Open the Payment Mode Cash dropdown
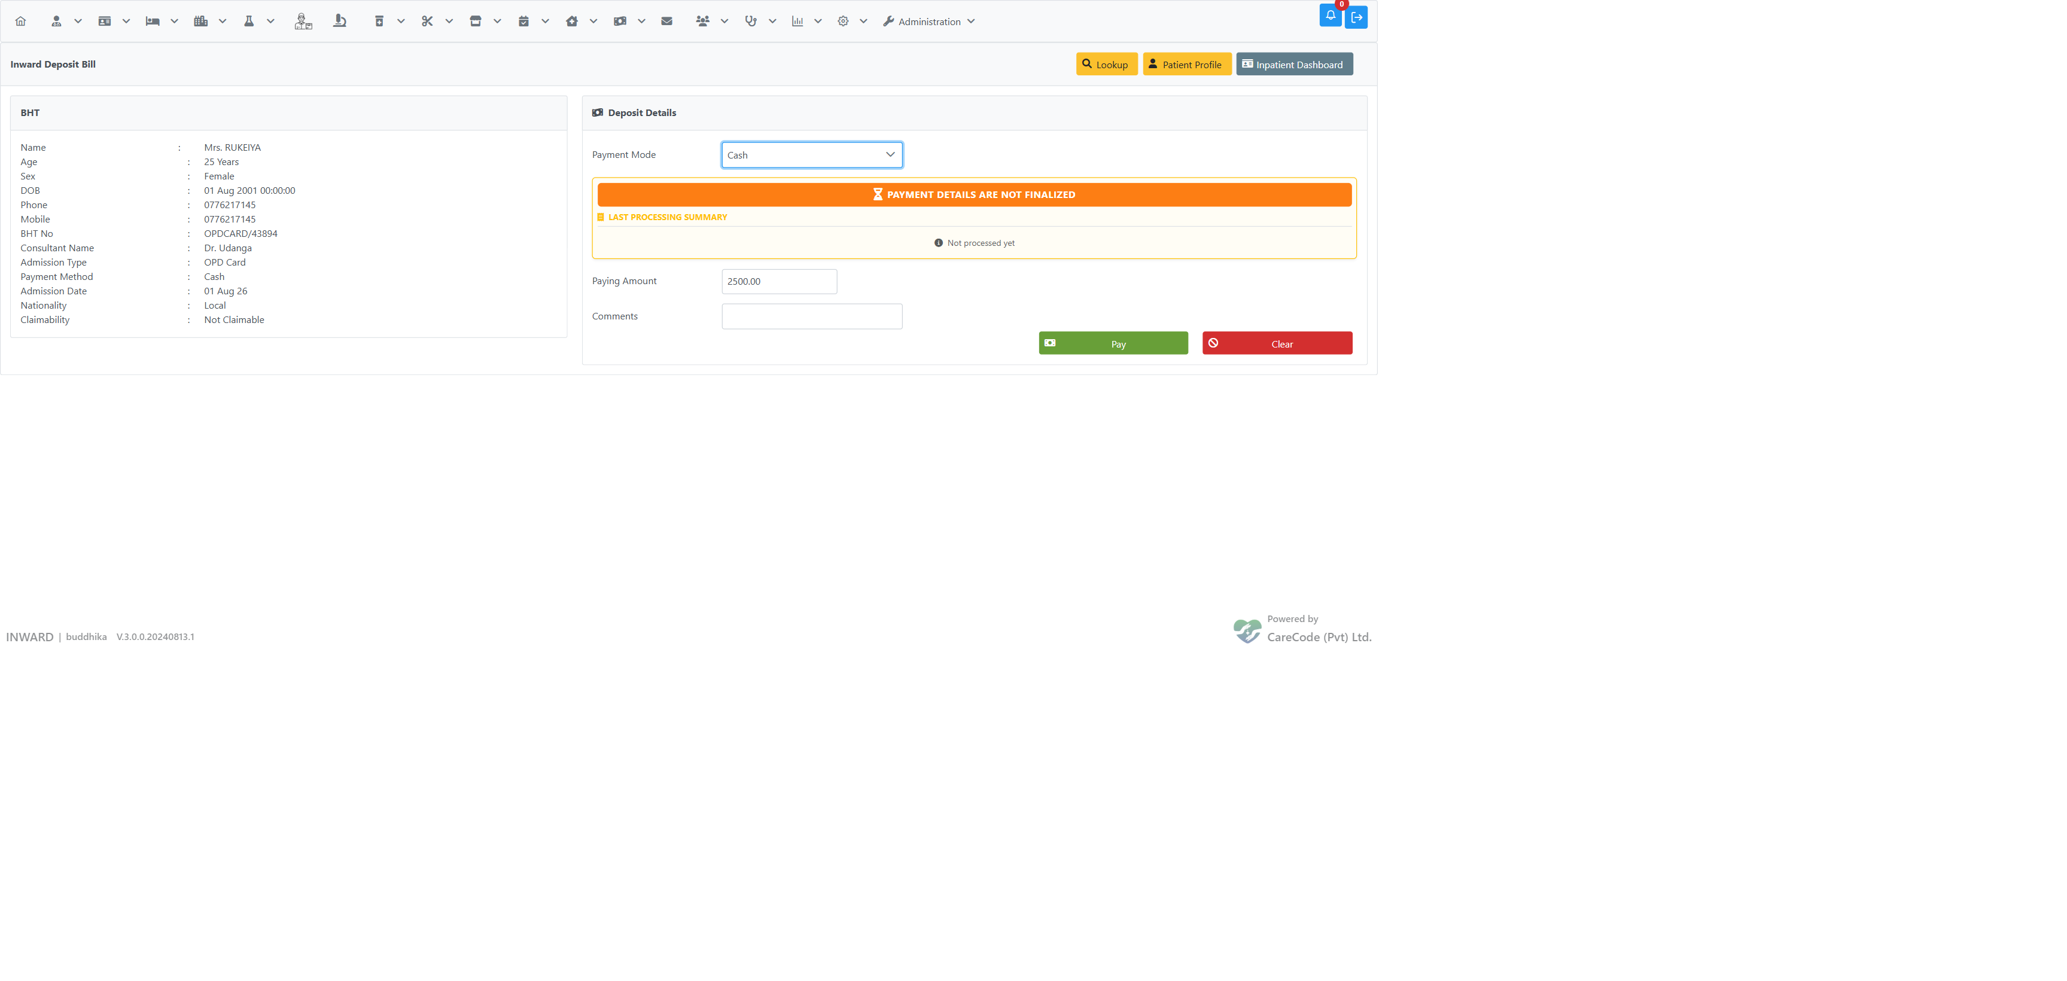The image size is (2067, 981). [x=812, y=155]
